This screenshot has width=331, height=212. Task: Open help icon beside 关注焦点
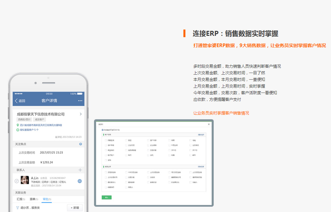click(x=80, y=144)
